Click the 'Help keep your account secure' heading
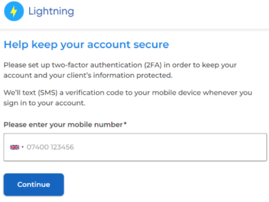269x202 pixels. coord(86,44)
